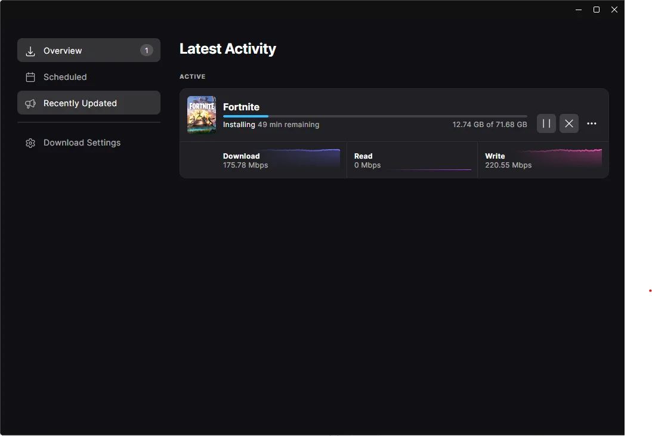Click the Recently Updated megaphone icon
This screenshot has width=652, height=436.
pos(30,104)
